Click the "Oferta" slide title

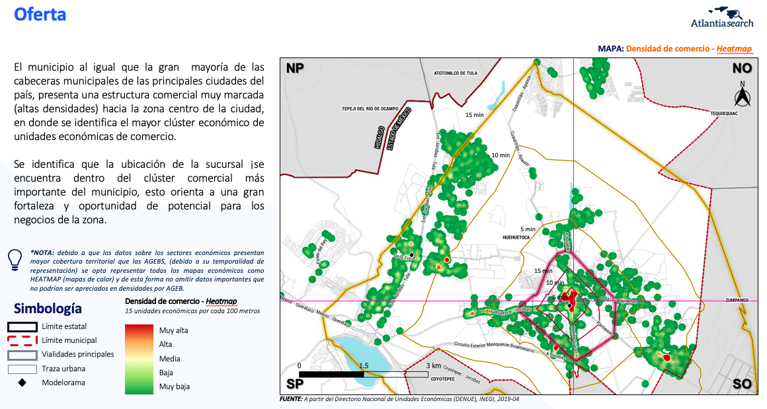[x=40, y=14]
